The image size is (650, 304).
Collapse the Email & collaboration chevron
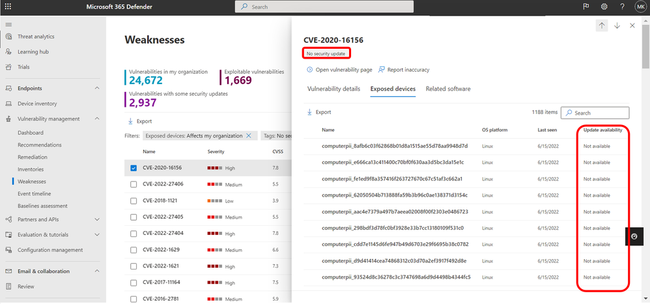click(97, 271)
